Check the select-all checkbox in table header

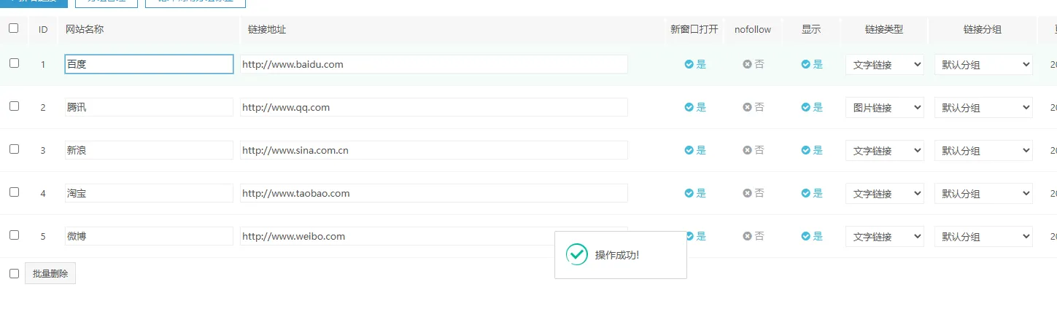pyautogui.click(x=14, y=28)
